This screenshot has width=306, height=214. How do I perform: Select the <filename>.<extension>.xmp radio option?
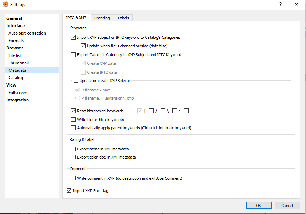[78, 98]
